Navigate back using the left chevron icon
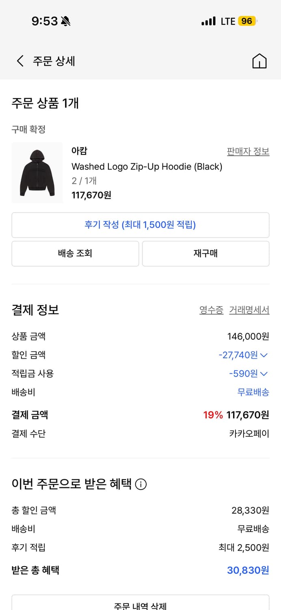281x610 pixels. click(19, 61)
